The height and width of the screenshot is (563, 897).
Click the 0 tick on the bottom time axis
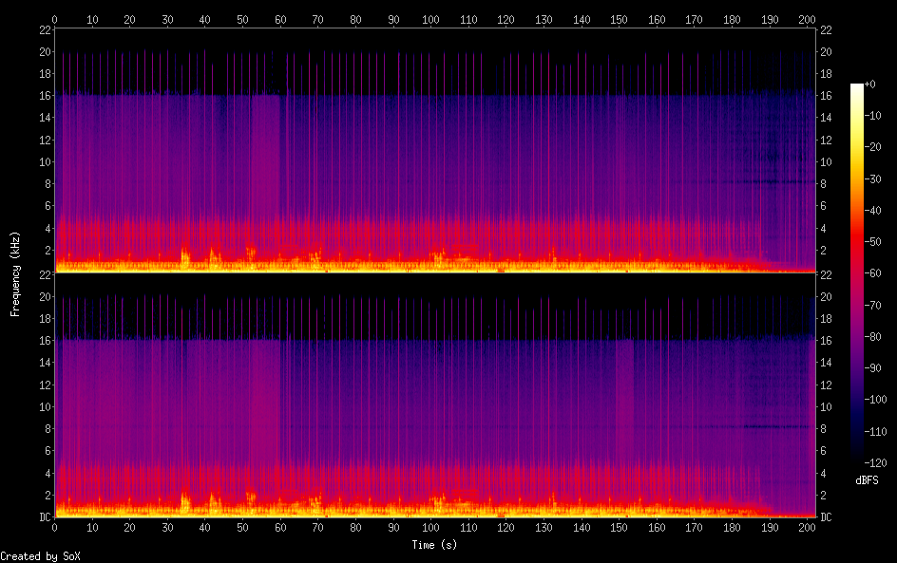click(x=55, y=526)
